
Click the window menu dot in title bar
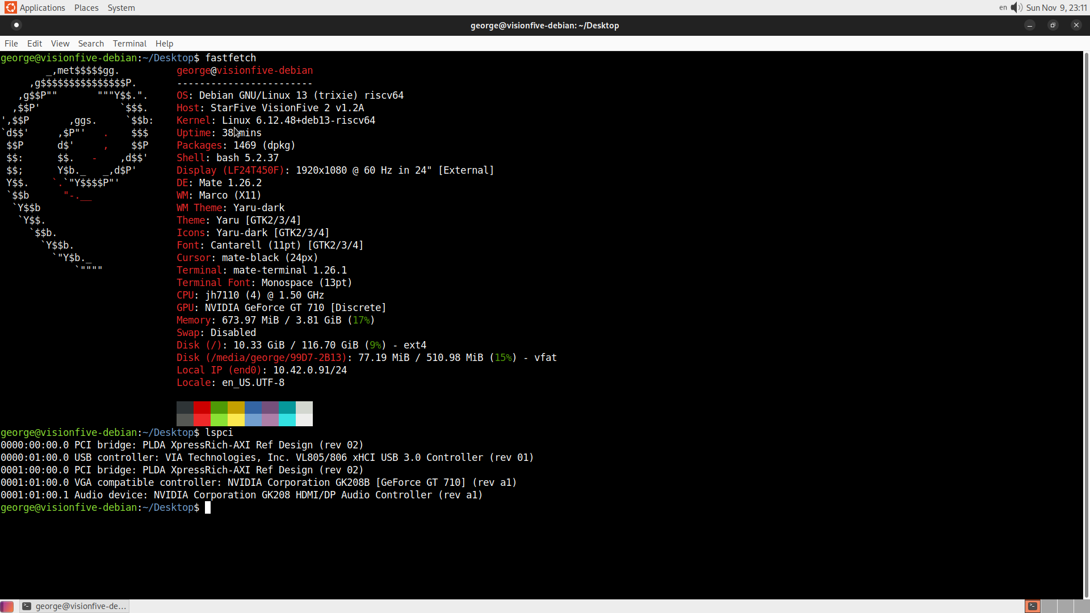(16, 25)
